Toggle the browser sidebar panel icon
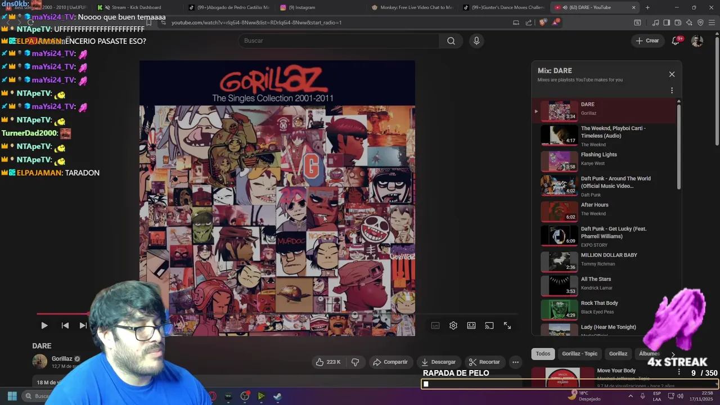This screenshot has height=405, width=720. (x=667, y=22)
